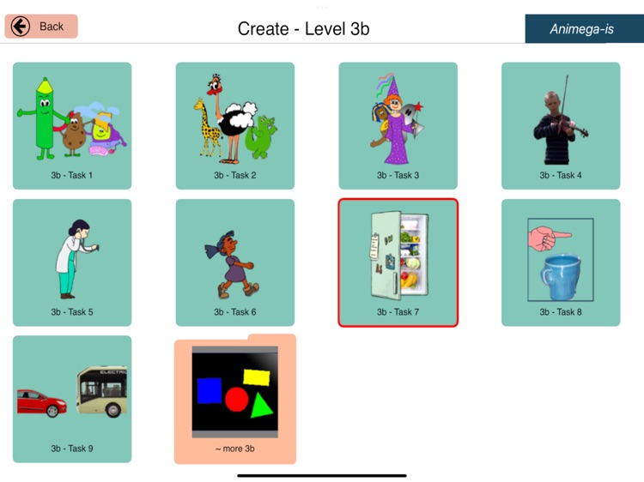
Task: Open the ~ more 3b folder
Action: (235, 399)
